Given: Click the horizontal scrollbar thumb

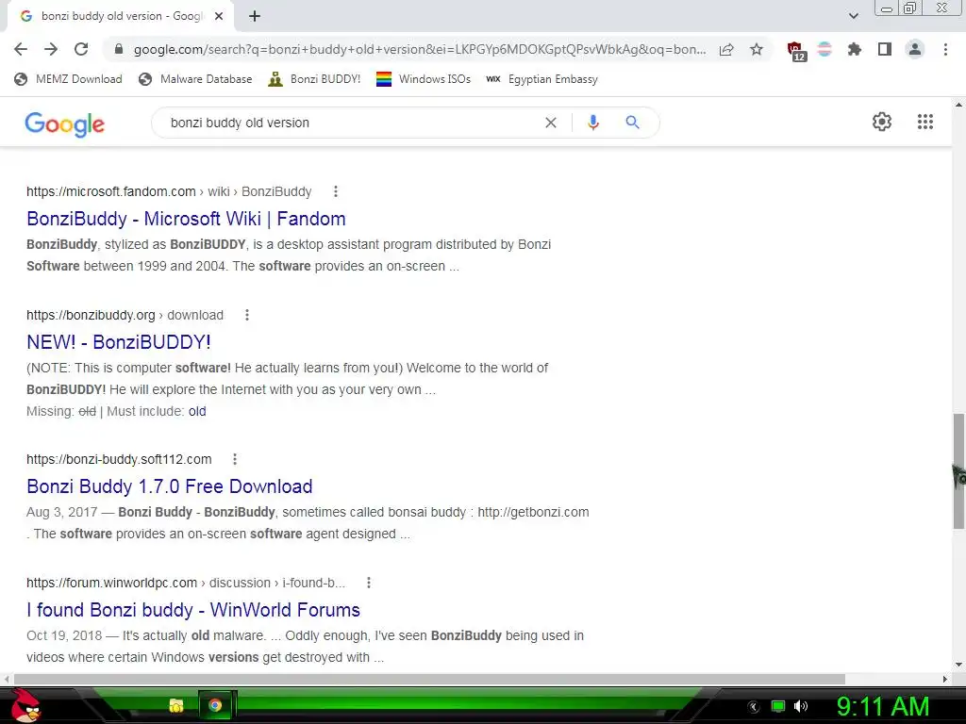Looking at the screenshot, I should point(429,679).
